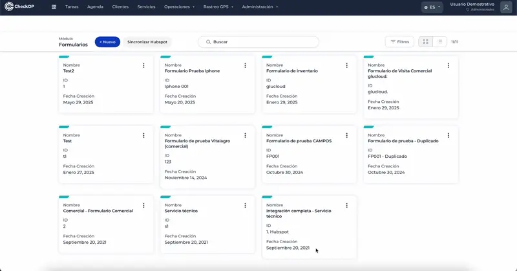Image resolution: width=517 pixels, height=271 pixels.
Task: Click into the Buscar search field
Action: tap(258, 42)
